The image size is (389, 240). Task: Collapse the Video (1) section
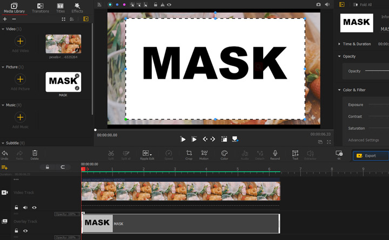[x=3, y=29]
